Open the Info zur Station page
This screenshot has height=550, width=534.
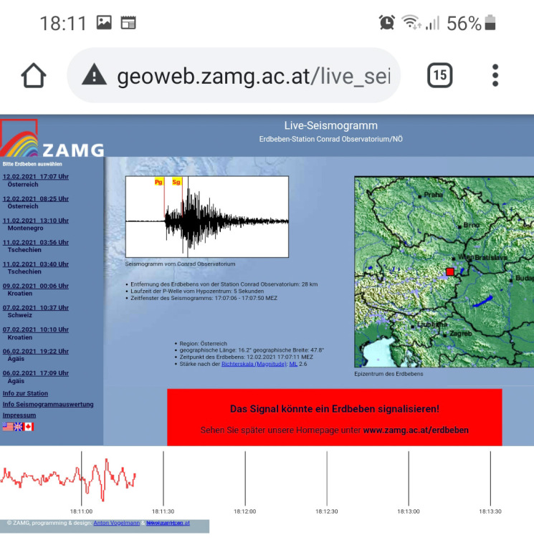point(26,393)
